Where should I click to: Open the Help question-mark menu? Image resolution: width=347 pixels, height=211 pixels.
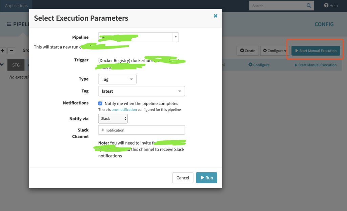click(x=331, y=5)
